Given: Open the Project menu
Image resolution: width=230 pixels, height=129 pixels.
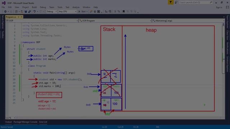Looking at the screenshot, I should point(26,7).
